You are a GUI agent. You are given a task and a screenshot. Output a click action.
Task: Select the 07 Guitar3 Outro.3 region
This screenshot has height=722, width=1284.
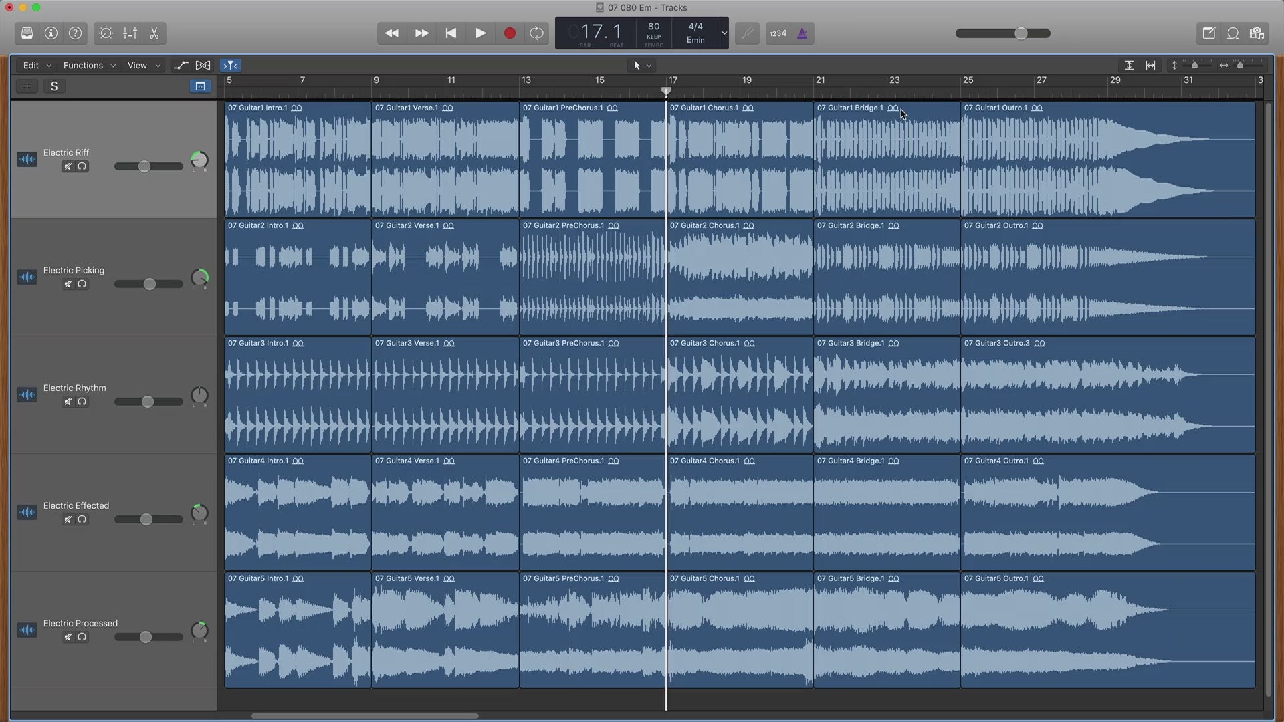1108,394
